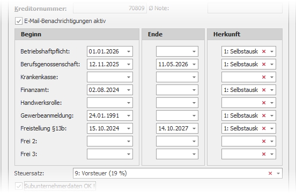Click the Beginn column header
Viewport: 296px width, 193px height.
(77, 34)
